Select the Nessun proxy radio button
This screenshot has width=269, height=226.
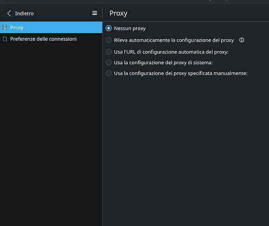pos(109,28)
